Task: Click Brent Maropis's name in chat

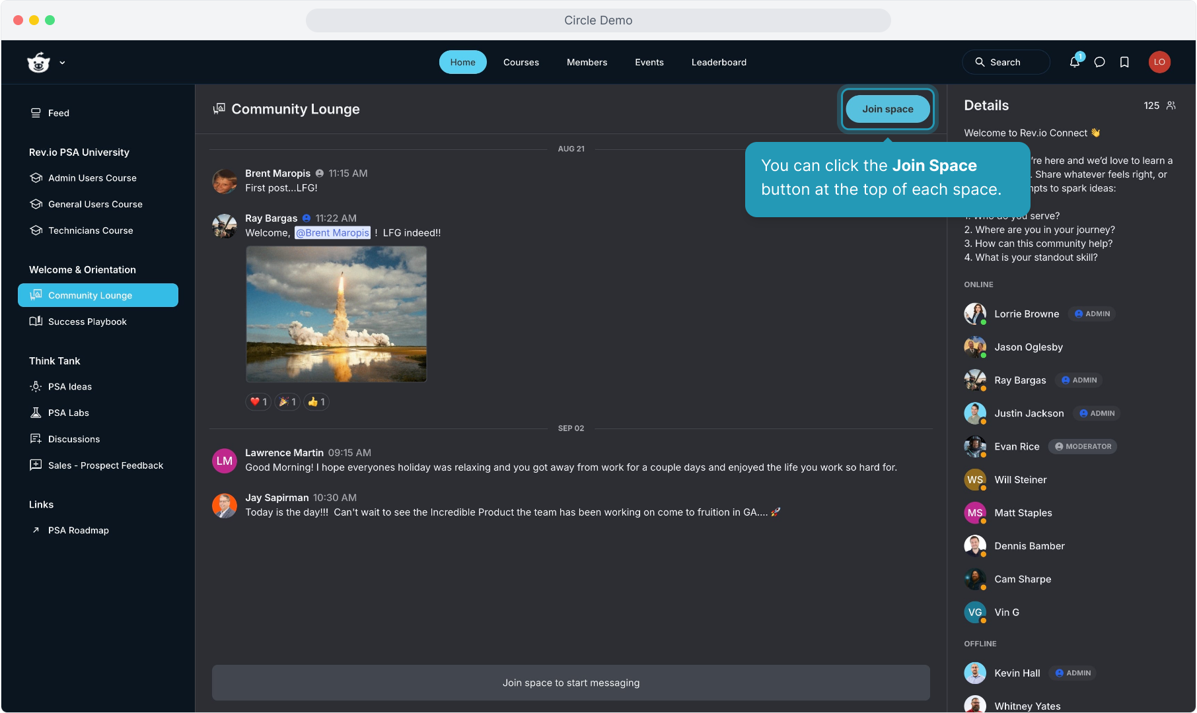Action: pos(277,174)
